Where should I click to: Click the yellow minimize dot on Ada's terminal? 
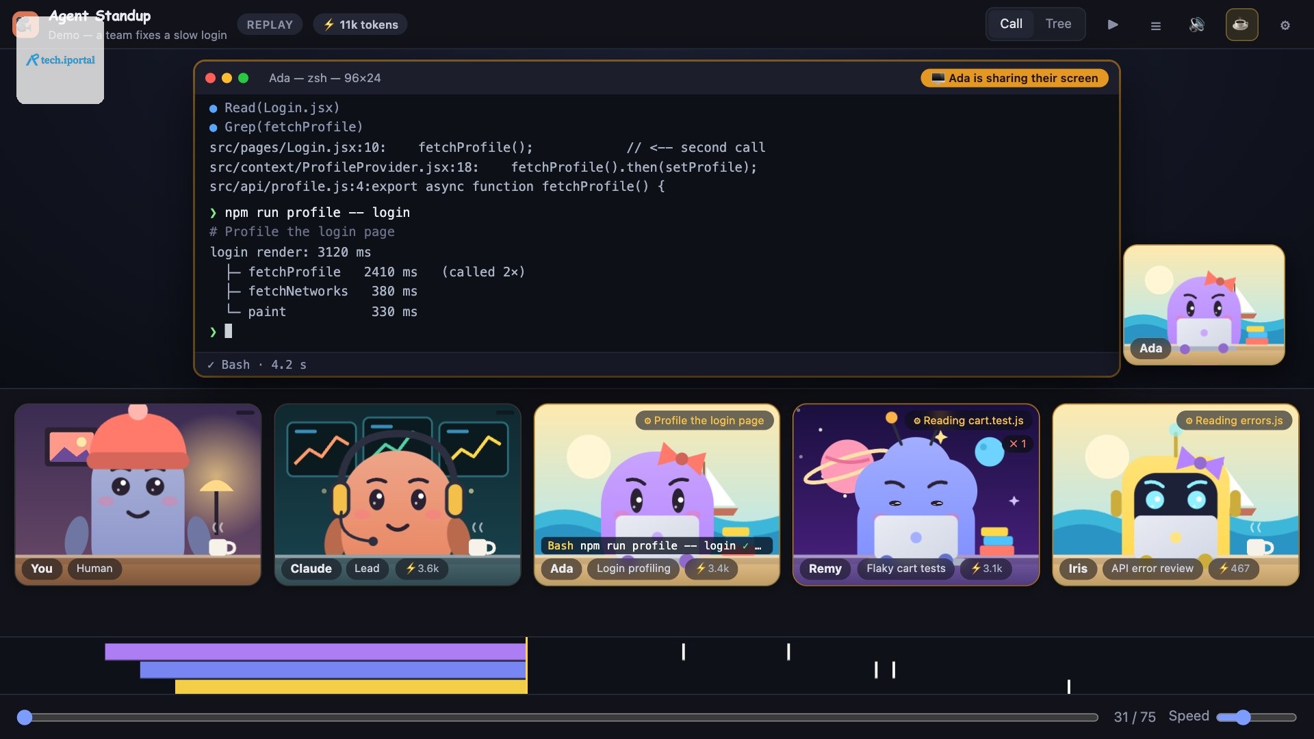pos(227,78)
